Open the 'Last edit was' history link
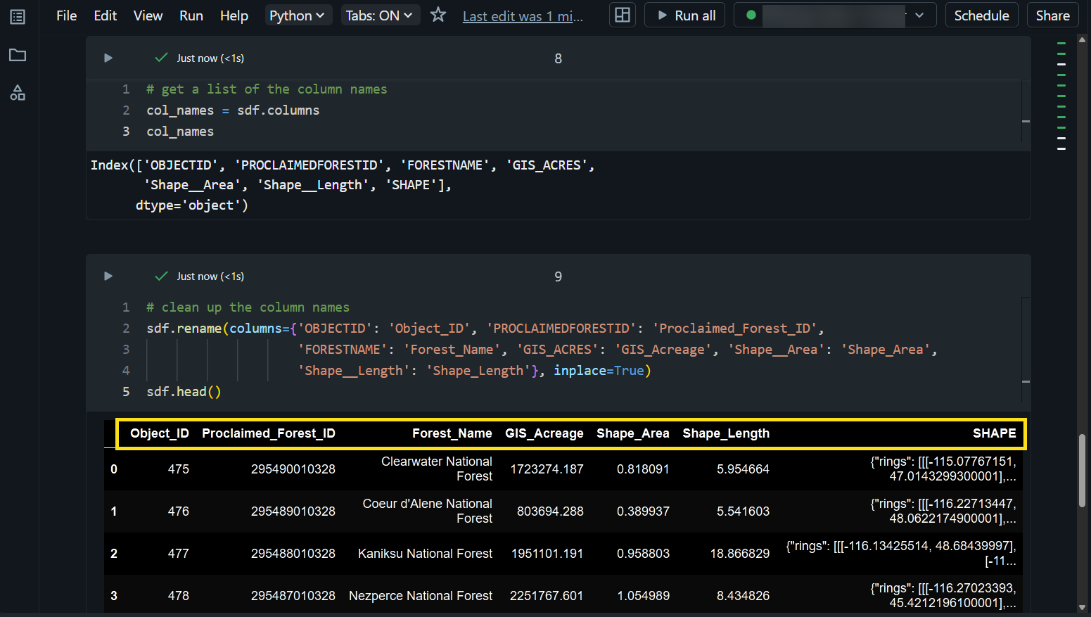 pos(523,16)
